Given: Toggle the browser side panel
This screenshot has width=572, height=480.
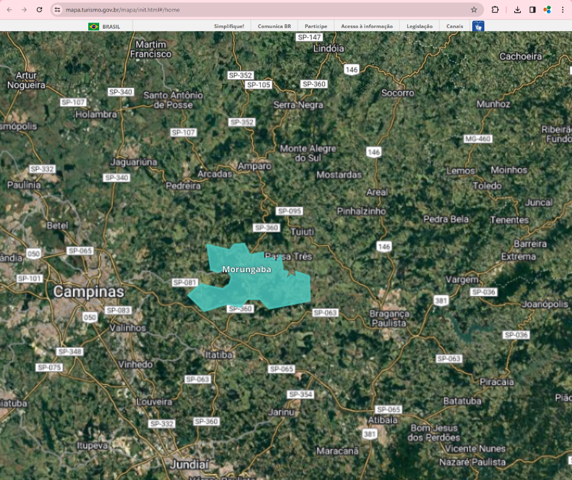Looking at the screenshot, I should [532, 10].
